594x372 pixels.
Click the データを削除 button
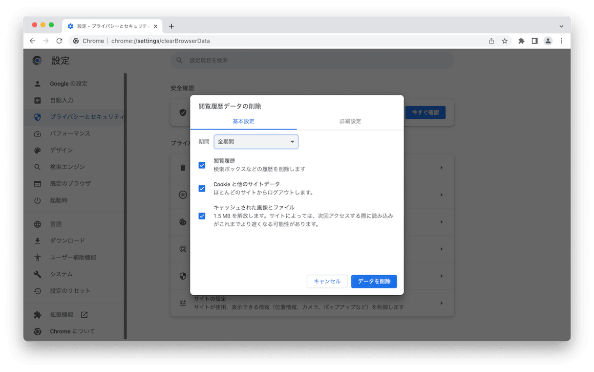tap(374, 282)
